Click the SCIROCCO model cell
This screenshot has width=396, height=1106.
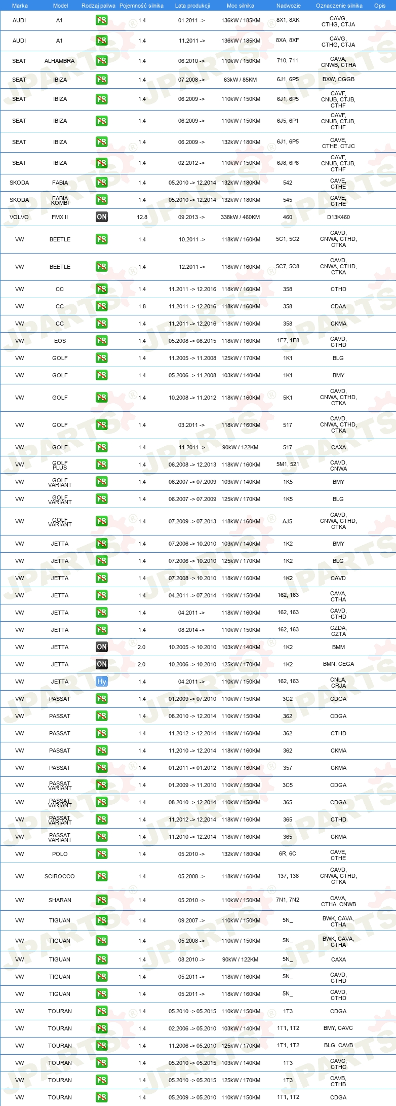60,876
